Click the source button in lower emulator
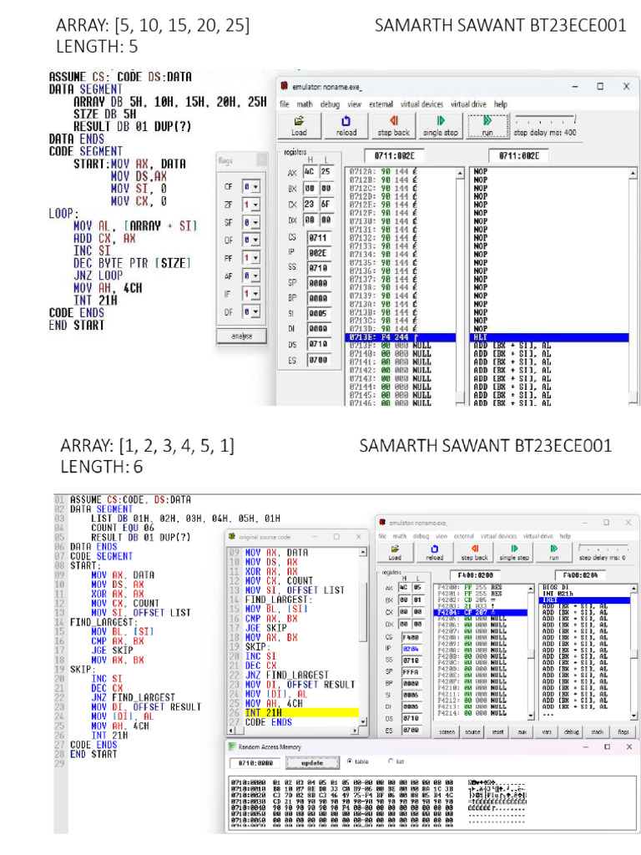The width and height of the screenshot is (641, 855). (x=472, y=731)
